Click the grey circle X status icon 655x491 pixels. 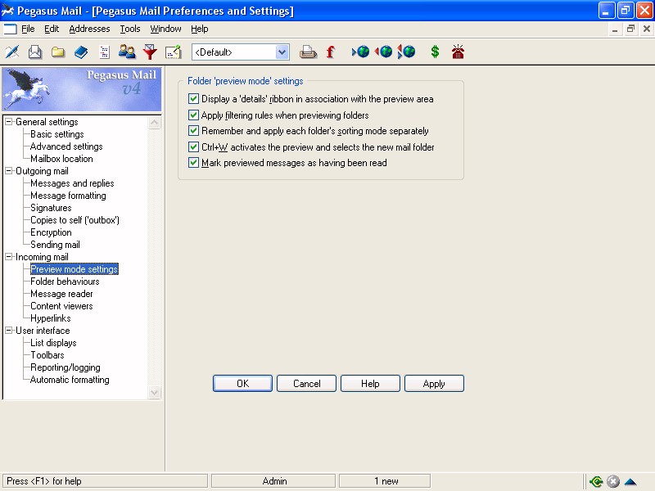(612, 481)
